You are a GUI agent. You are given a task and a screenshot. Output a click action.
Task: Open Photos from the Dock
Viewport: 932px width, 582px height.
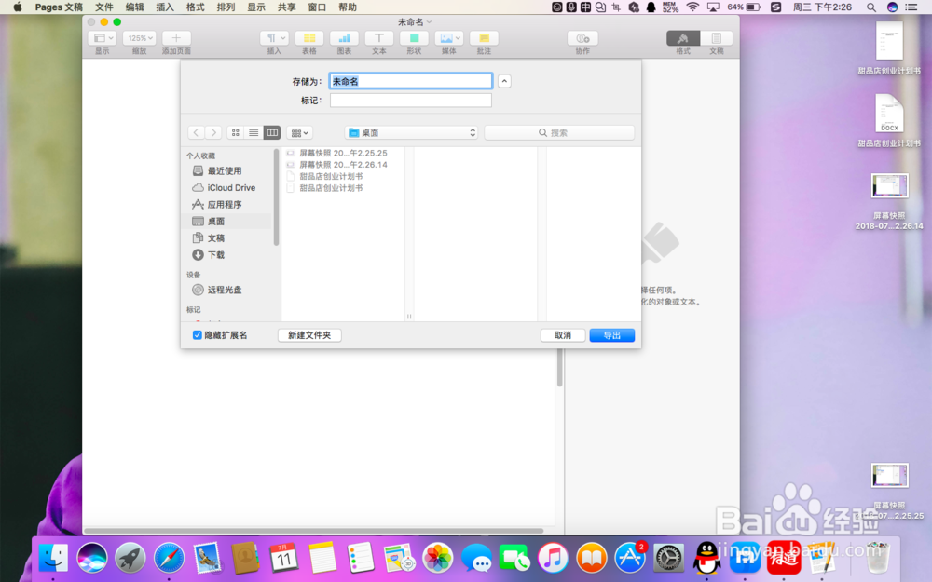click(x=437, y=558)
